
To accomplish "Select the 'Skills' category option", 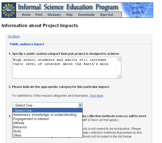I will pyautogui.click(x=17, y=131).
